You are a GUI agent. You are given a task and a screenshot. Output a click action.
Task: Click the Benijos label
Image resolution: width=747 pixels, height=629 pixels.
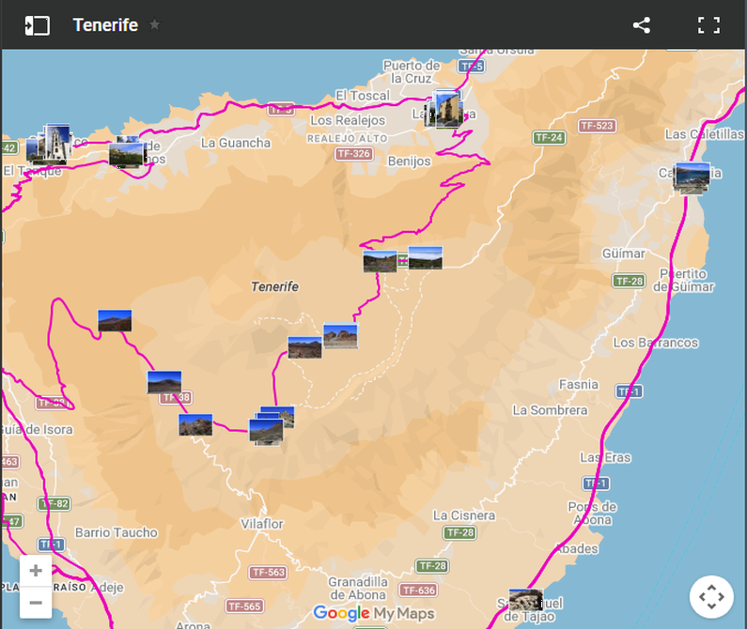[410, 161]
